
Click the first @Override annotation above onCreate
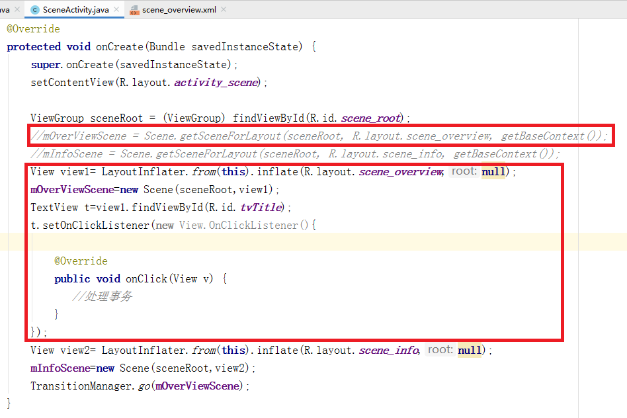coord(33,29)
